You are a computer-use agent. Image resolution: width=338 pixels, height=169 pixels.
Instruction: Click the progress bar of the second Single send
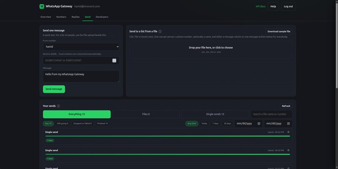point(168,154)
